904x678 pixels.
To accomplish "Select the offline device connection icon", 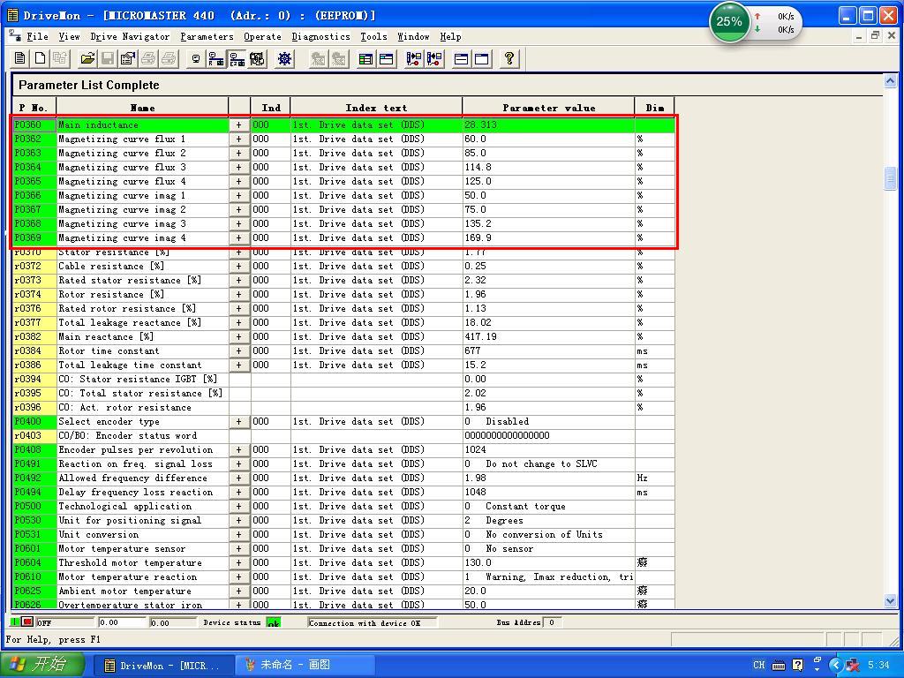I will click(196, 58).
